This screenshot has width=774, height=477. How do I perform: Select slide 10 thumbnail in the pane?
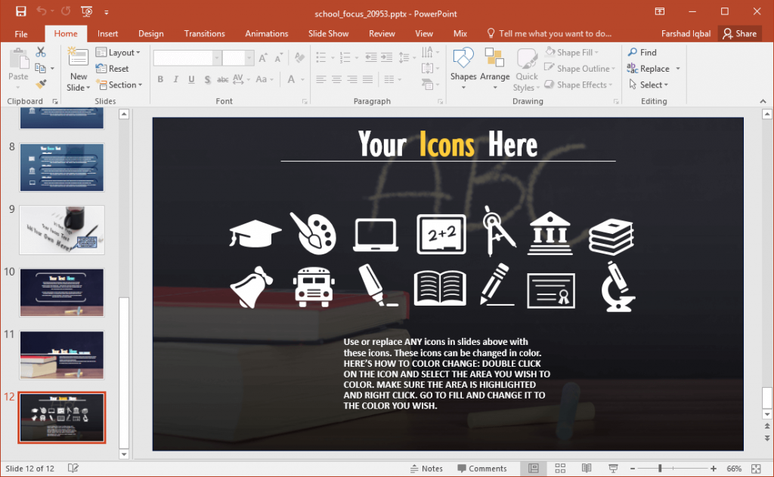(x=61, y=293)
